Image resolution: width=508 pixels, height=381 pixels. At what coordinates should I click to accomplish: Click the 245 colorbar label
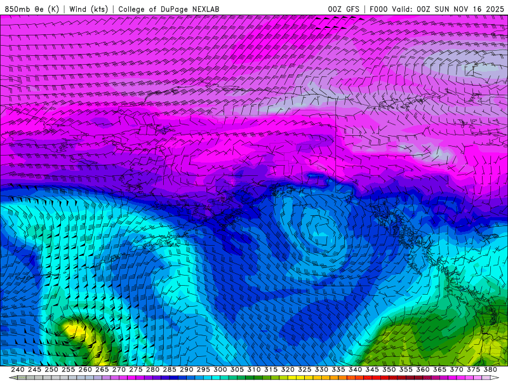click(34, 370)
